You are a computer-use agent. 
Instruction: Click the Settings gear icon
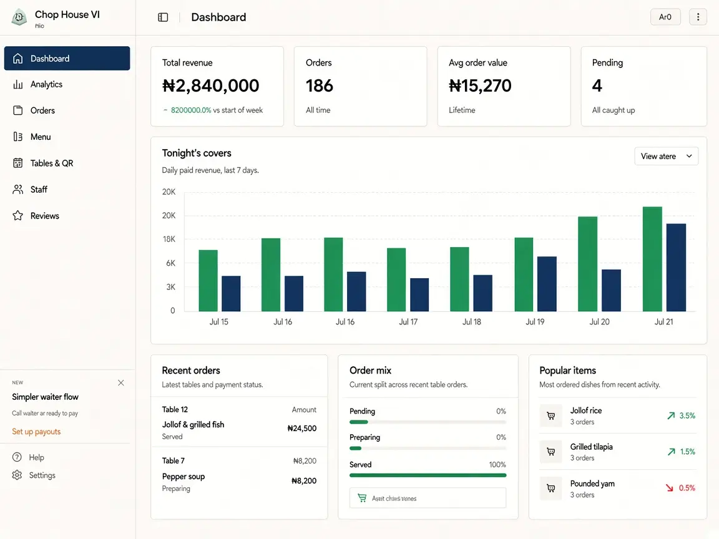[x=17, y=475]
